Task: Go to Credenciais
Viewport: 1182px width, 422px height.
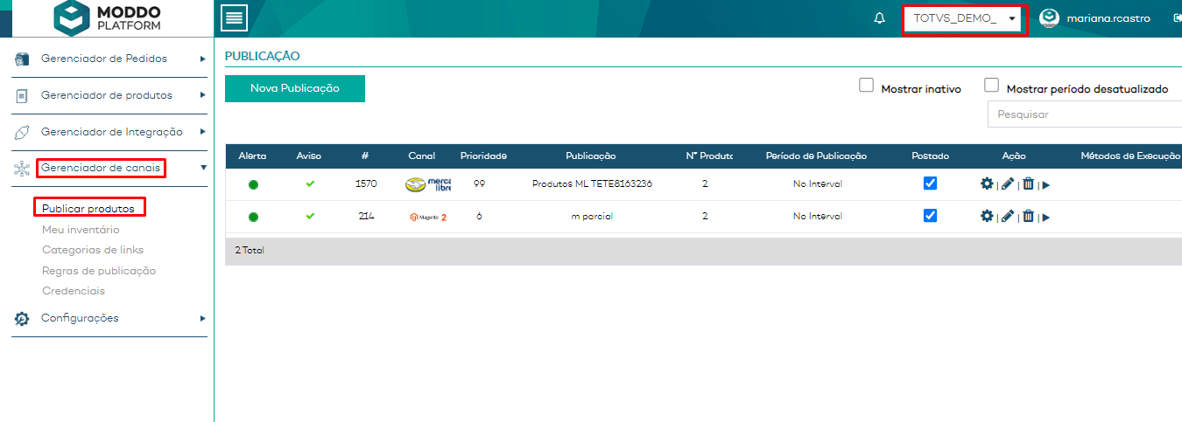Action: (x=74, y=291)
